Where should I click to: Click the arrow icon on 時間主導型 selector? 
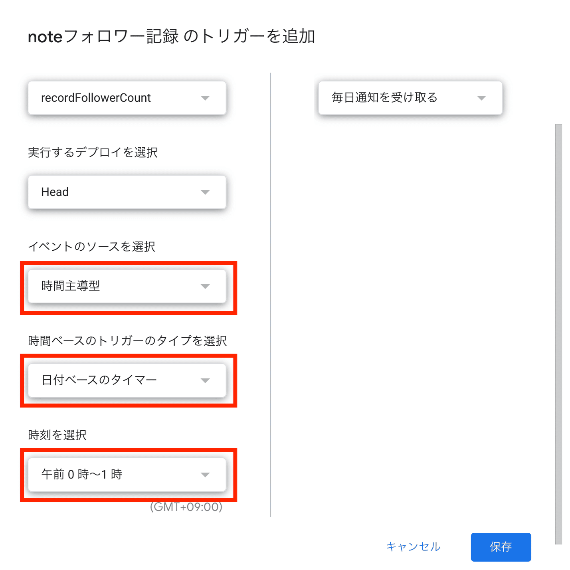205,286
